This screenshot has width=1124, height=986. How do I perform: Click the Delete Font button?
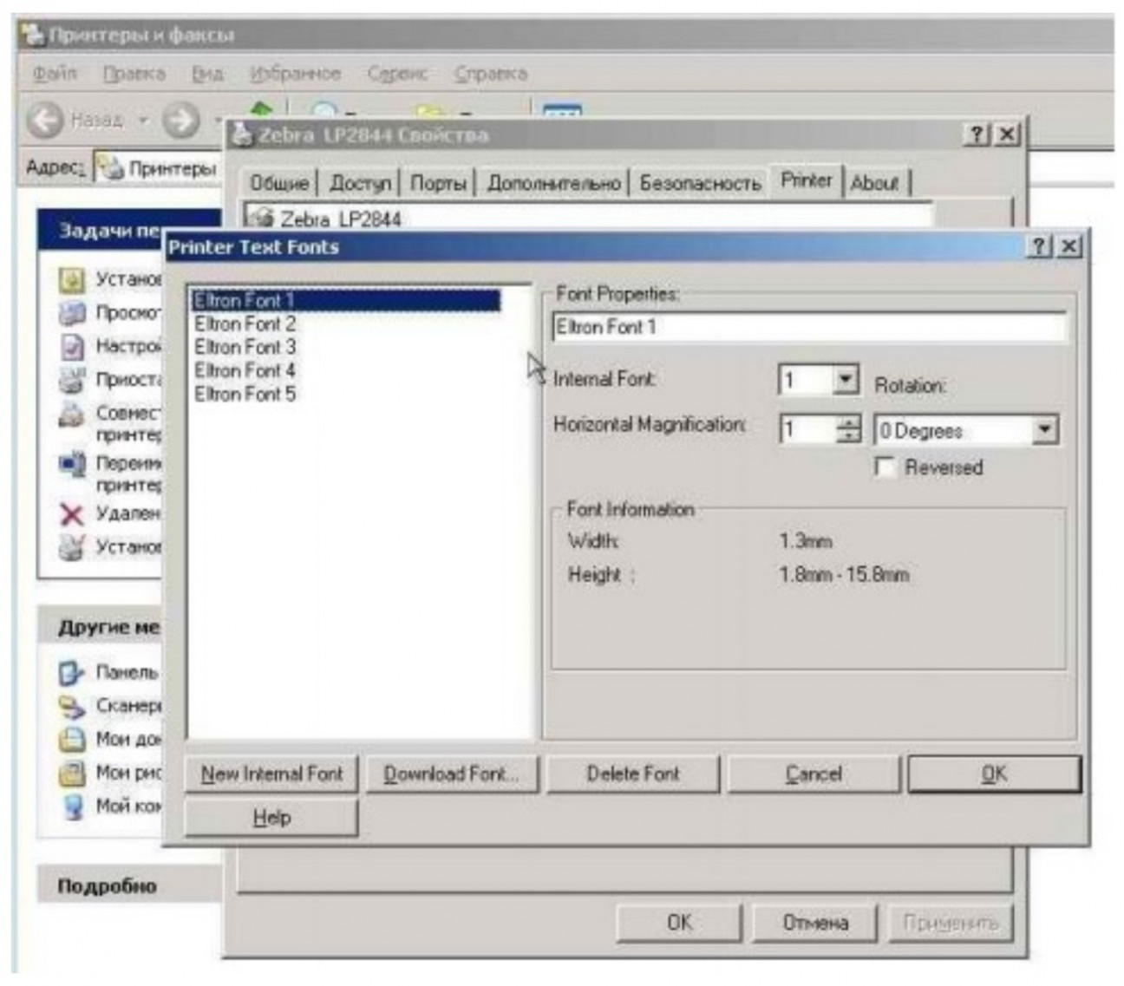click(633, 774)
